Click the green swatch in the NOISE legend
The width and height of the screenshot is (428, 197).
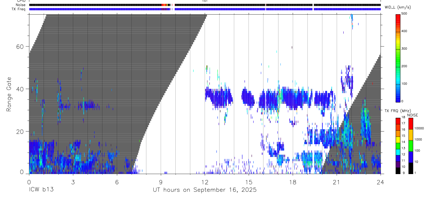click(x=411, y=146)
